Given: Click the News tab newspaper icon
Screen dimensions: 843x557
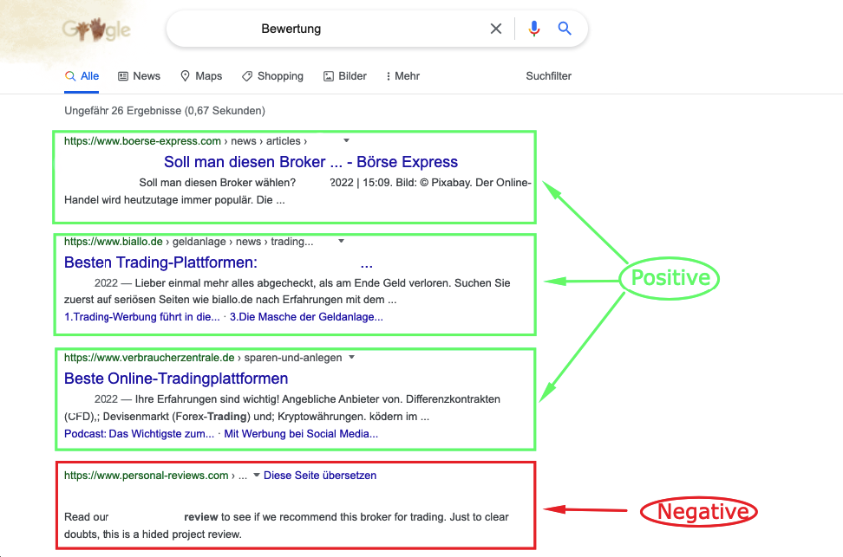Looking at the screenshot, I should [123, 76].
